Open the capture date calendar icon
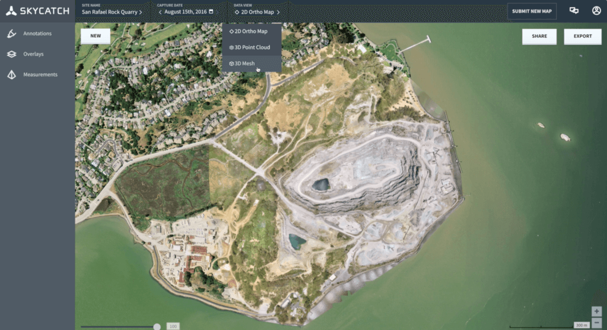 tap(211, 12)
